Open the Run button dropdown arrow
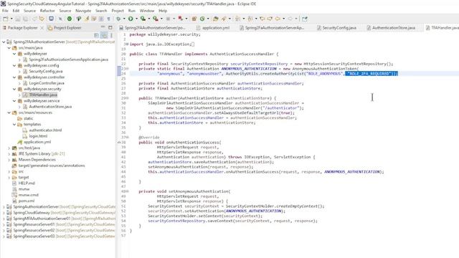459x258 pixels. [x=136, y=19]
